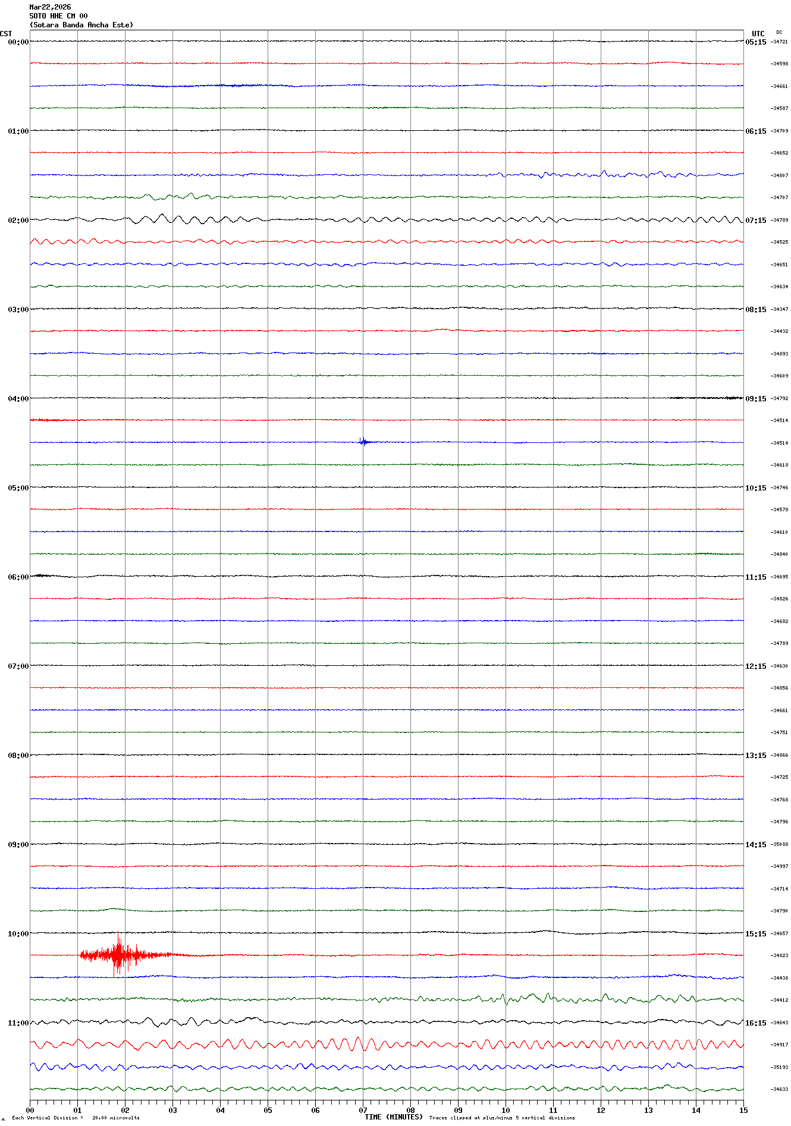Click the -34721 DC offset value
Screen dimensions: 791x1126
coord(779,42)
